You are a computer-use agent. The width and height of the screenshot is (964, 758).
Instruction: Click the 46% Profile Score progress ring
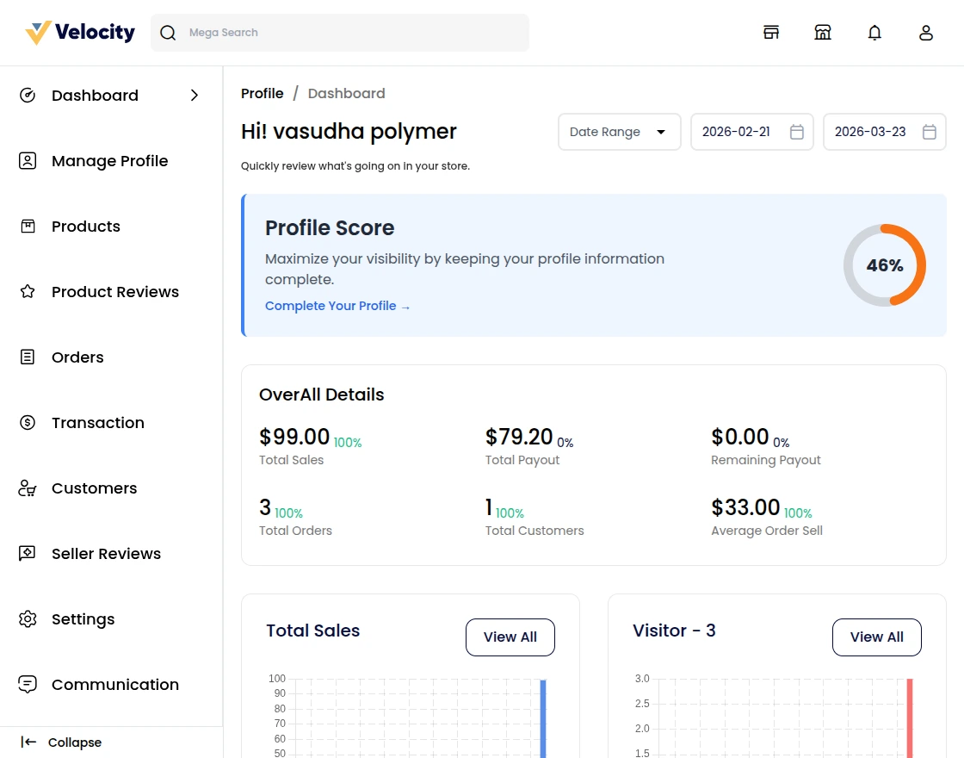885,265
